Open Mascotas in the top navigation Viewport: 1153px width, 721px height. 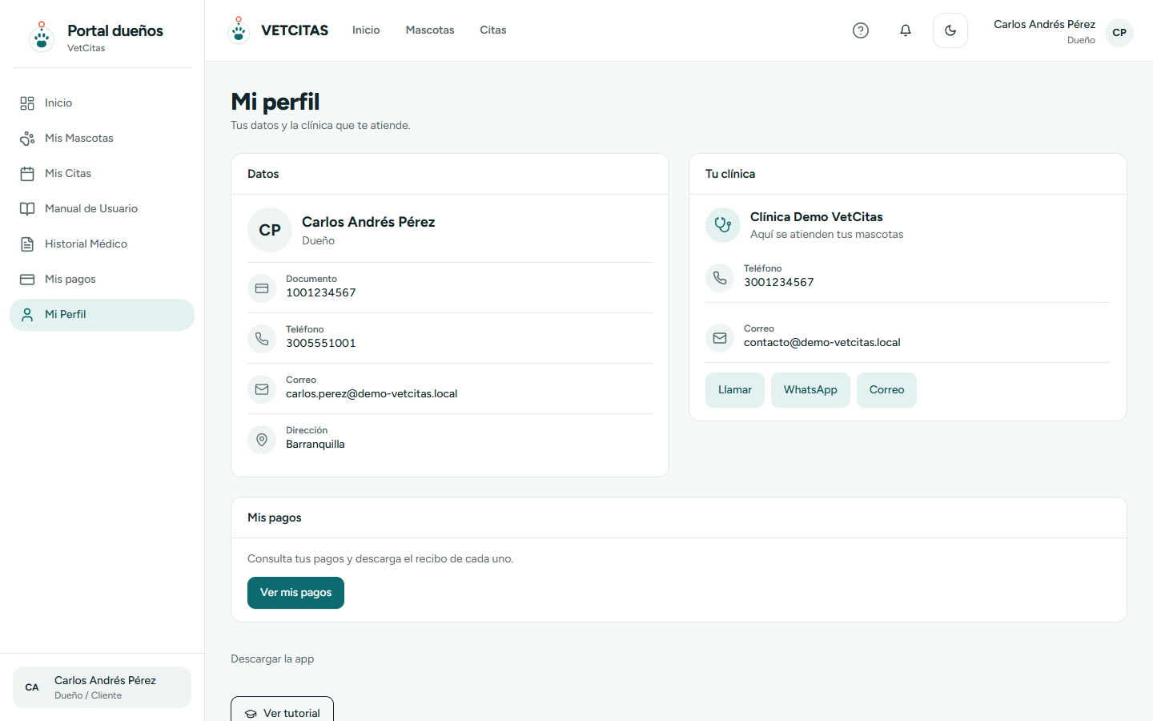tap(430, 30)
